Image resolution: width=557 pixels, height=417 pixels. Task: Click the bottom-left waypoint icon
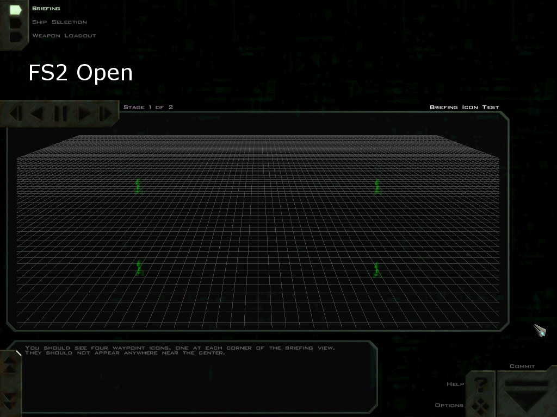pos(139,268)
